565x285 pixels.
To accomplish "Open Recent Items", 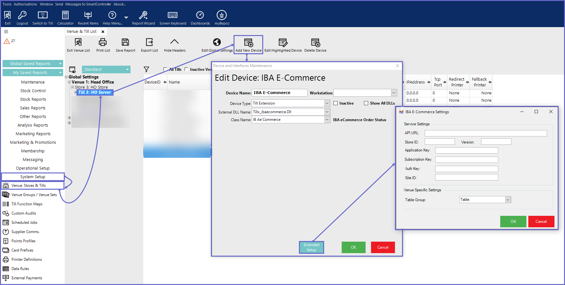I will click(88, 18).
